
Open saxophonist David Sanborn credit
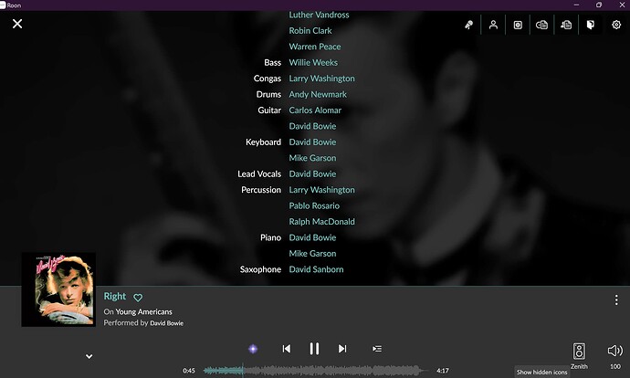click(316, 269)
